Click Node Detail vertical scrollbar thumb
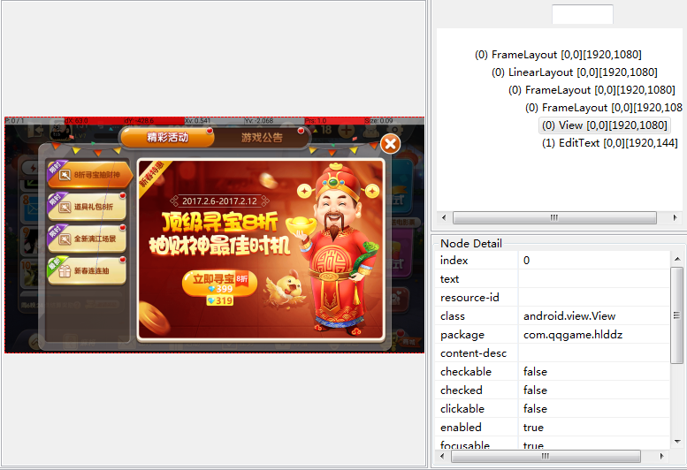The image size is (687, 470). [x=677, y=315]
